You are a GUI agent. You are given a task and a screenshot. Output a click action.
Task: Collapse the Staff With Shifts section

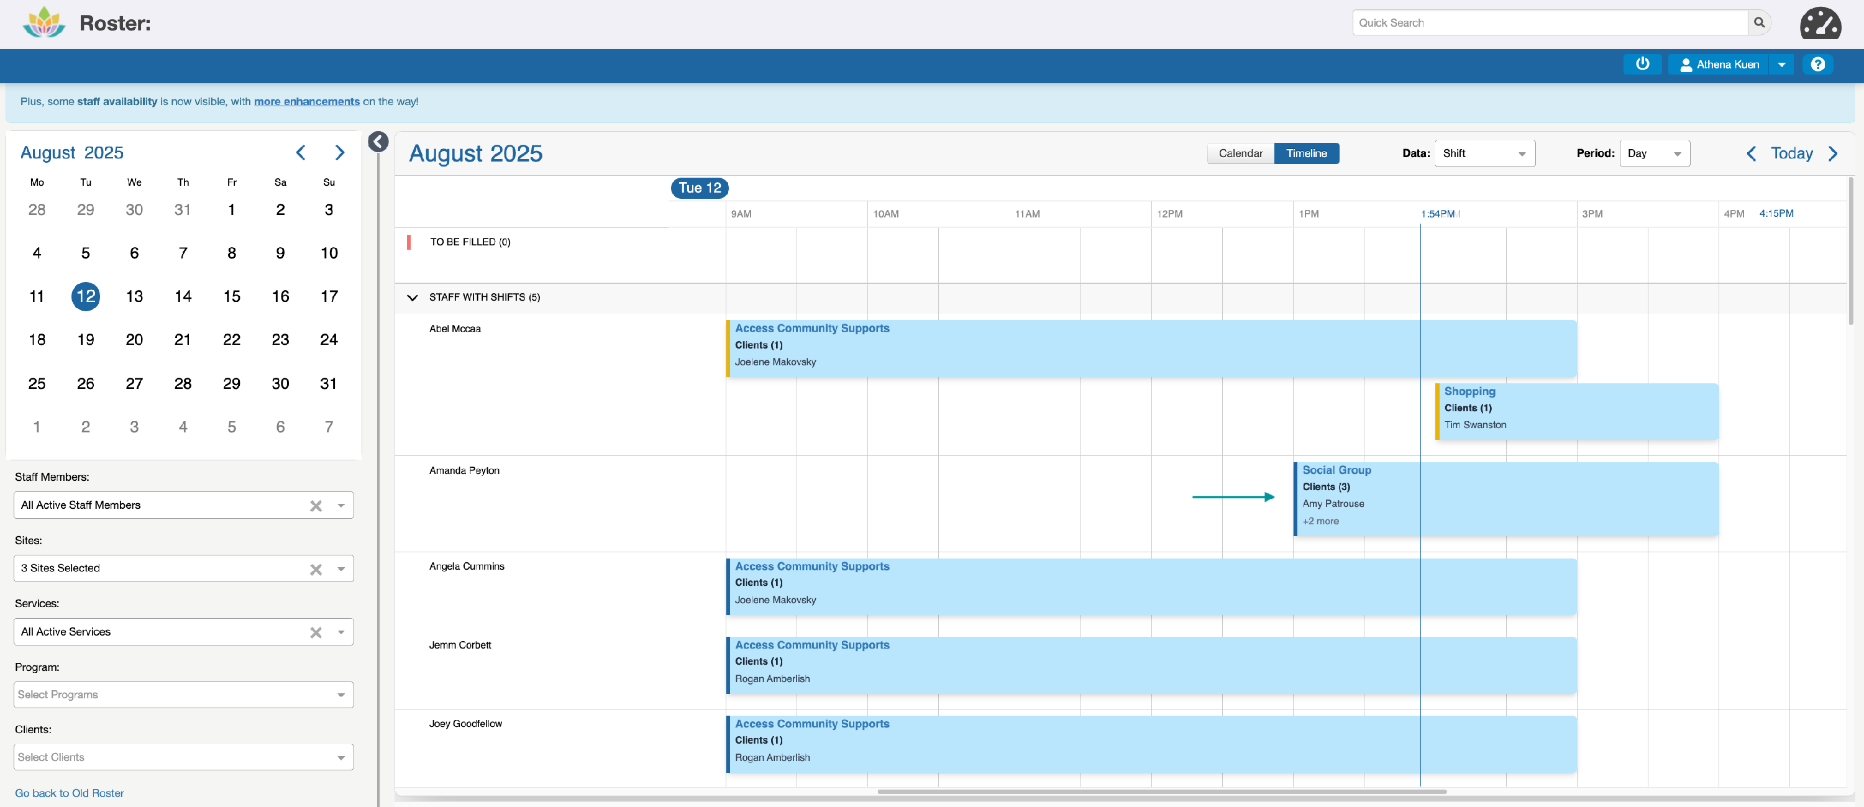413,298
